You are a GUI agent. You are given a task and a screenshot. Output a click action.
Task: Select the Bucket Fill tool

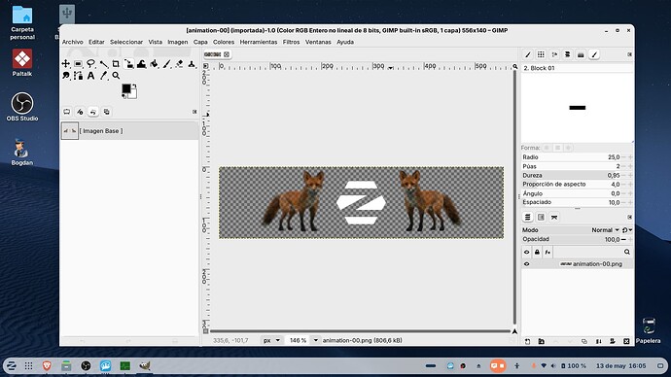point(154,64)
